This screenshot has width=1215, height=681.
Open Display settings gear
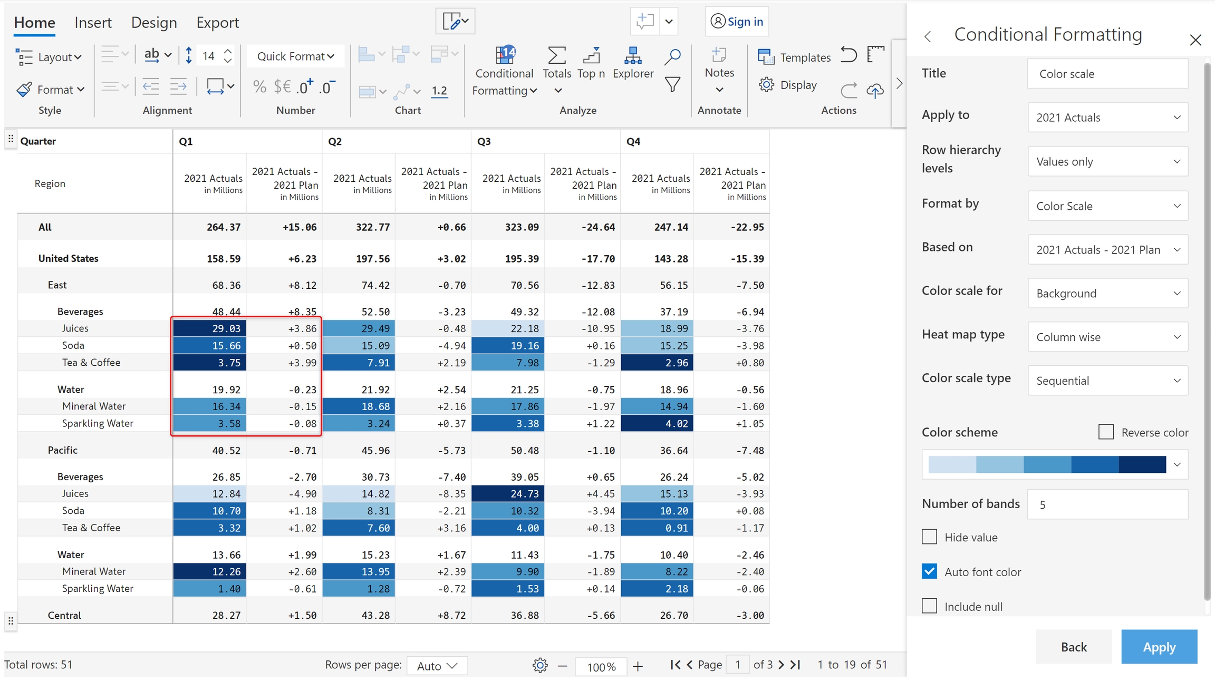766,85
